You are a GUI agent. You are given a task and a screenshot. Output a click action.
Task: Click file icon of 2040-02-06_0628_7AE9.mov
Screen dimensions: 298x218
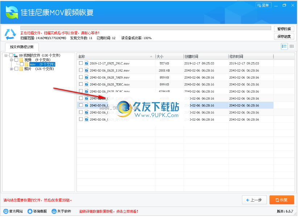(x=87, y=77)
